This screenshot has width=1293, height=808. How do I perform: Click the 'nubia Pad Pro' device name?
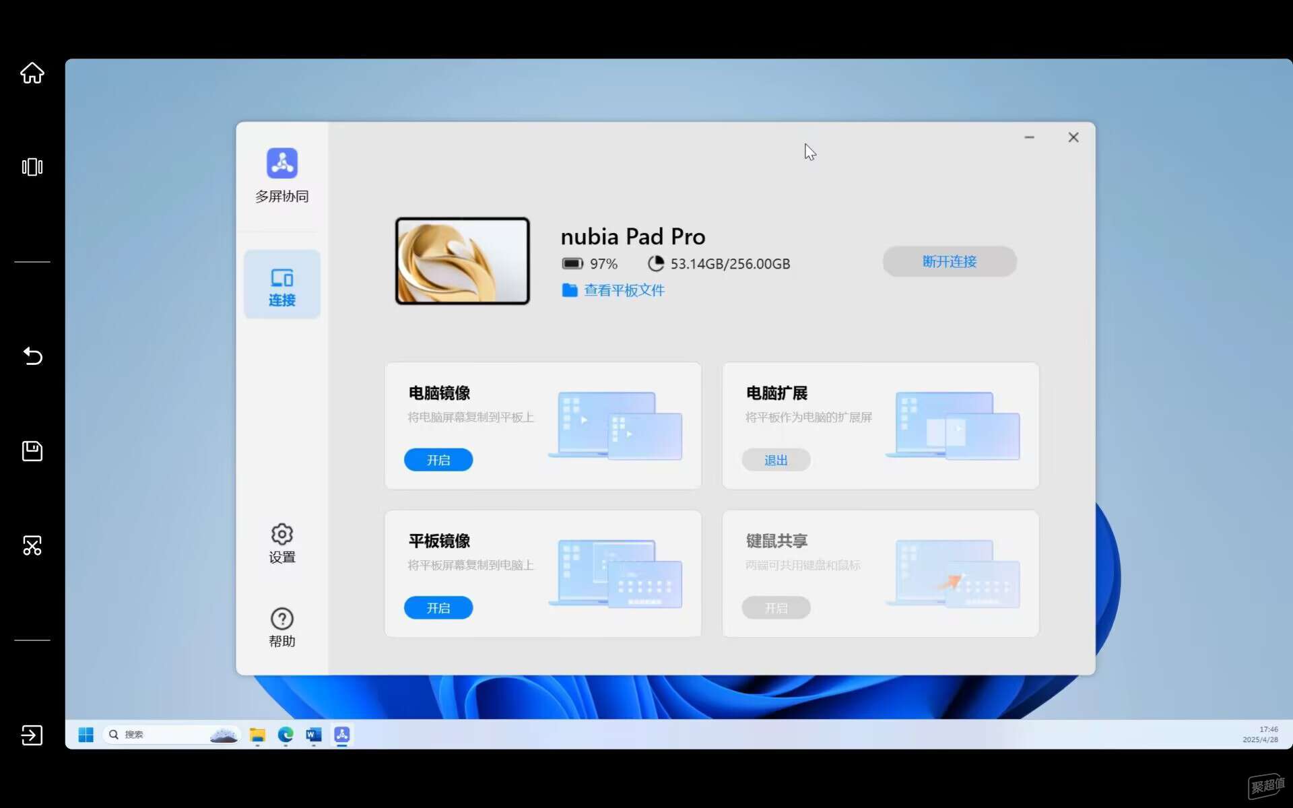(x=632, y=236)
